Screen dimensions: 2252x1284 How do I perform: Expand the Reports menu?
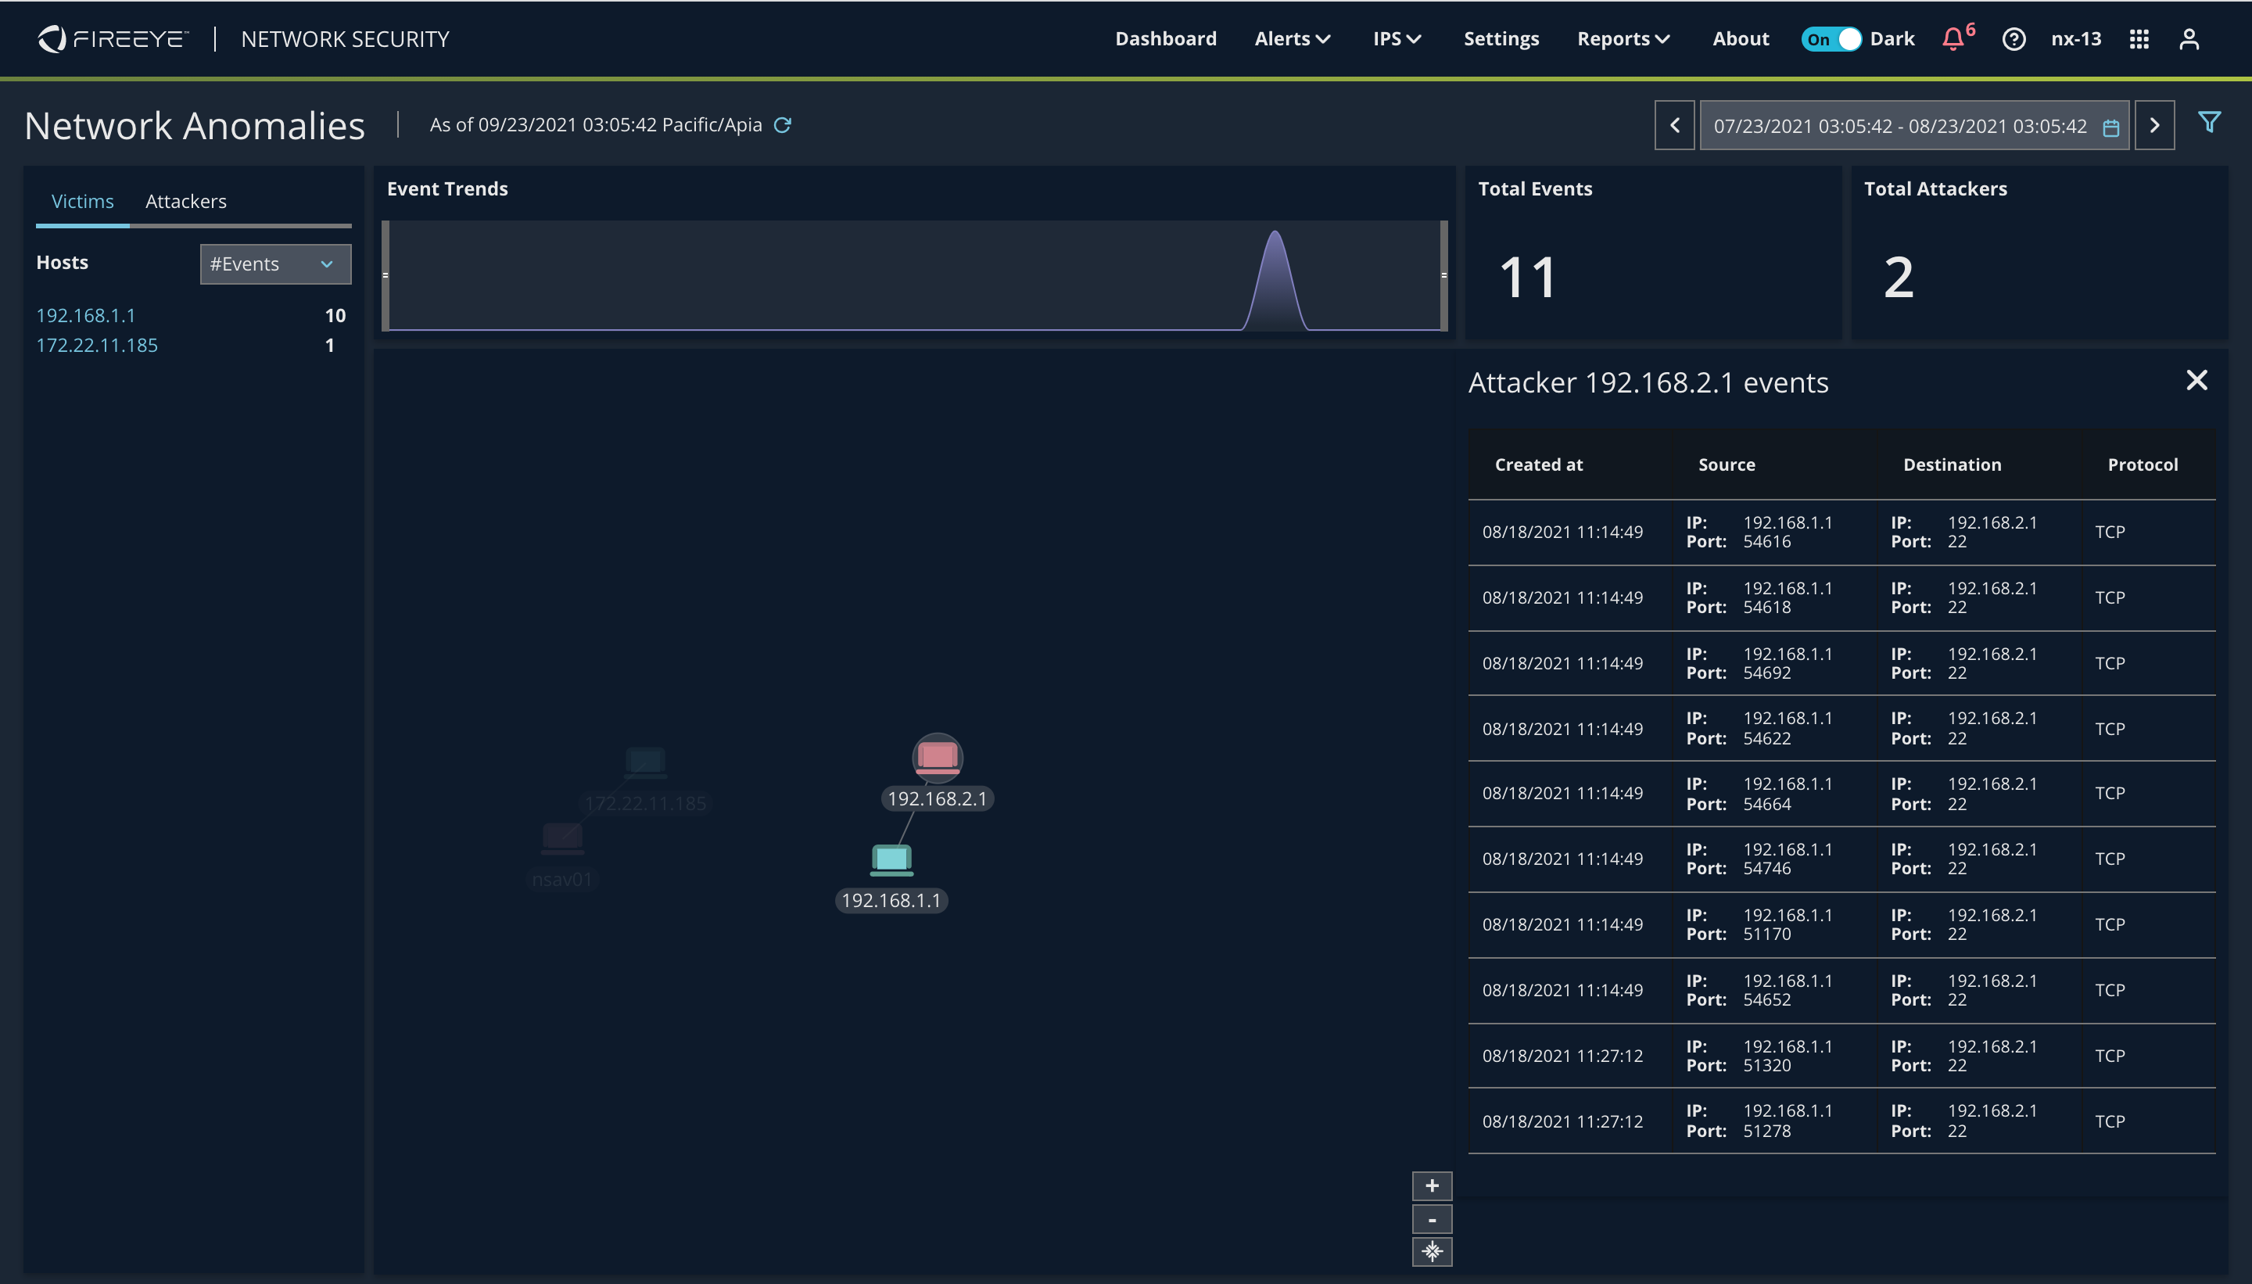(x=1623, y=39)
